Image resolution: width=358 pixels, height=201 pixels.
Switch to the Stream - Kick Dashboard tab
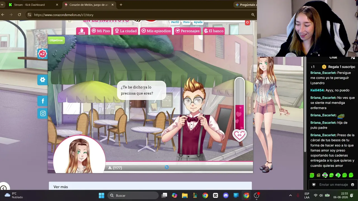point(34,5)
